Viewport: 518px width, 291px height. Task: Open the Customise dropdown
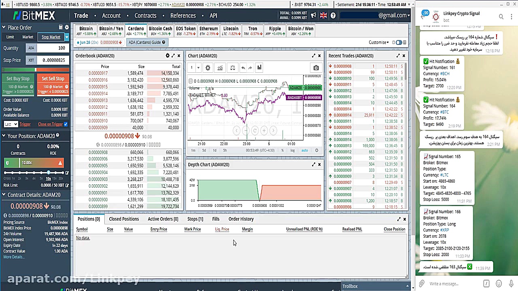(379, 42)
